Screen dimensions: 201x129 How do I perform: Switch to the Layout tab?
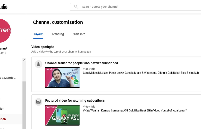tap(38, 34)
